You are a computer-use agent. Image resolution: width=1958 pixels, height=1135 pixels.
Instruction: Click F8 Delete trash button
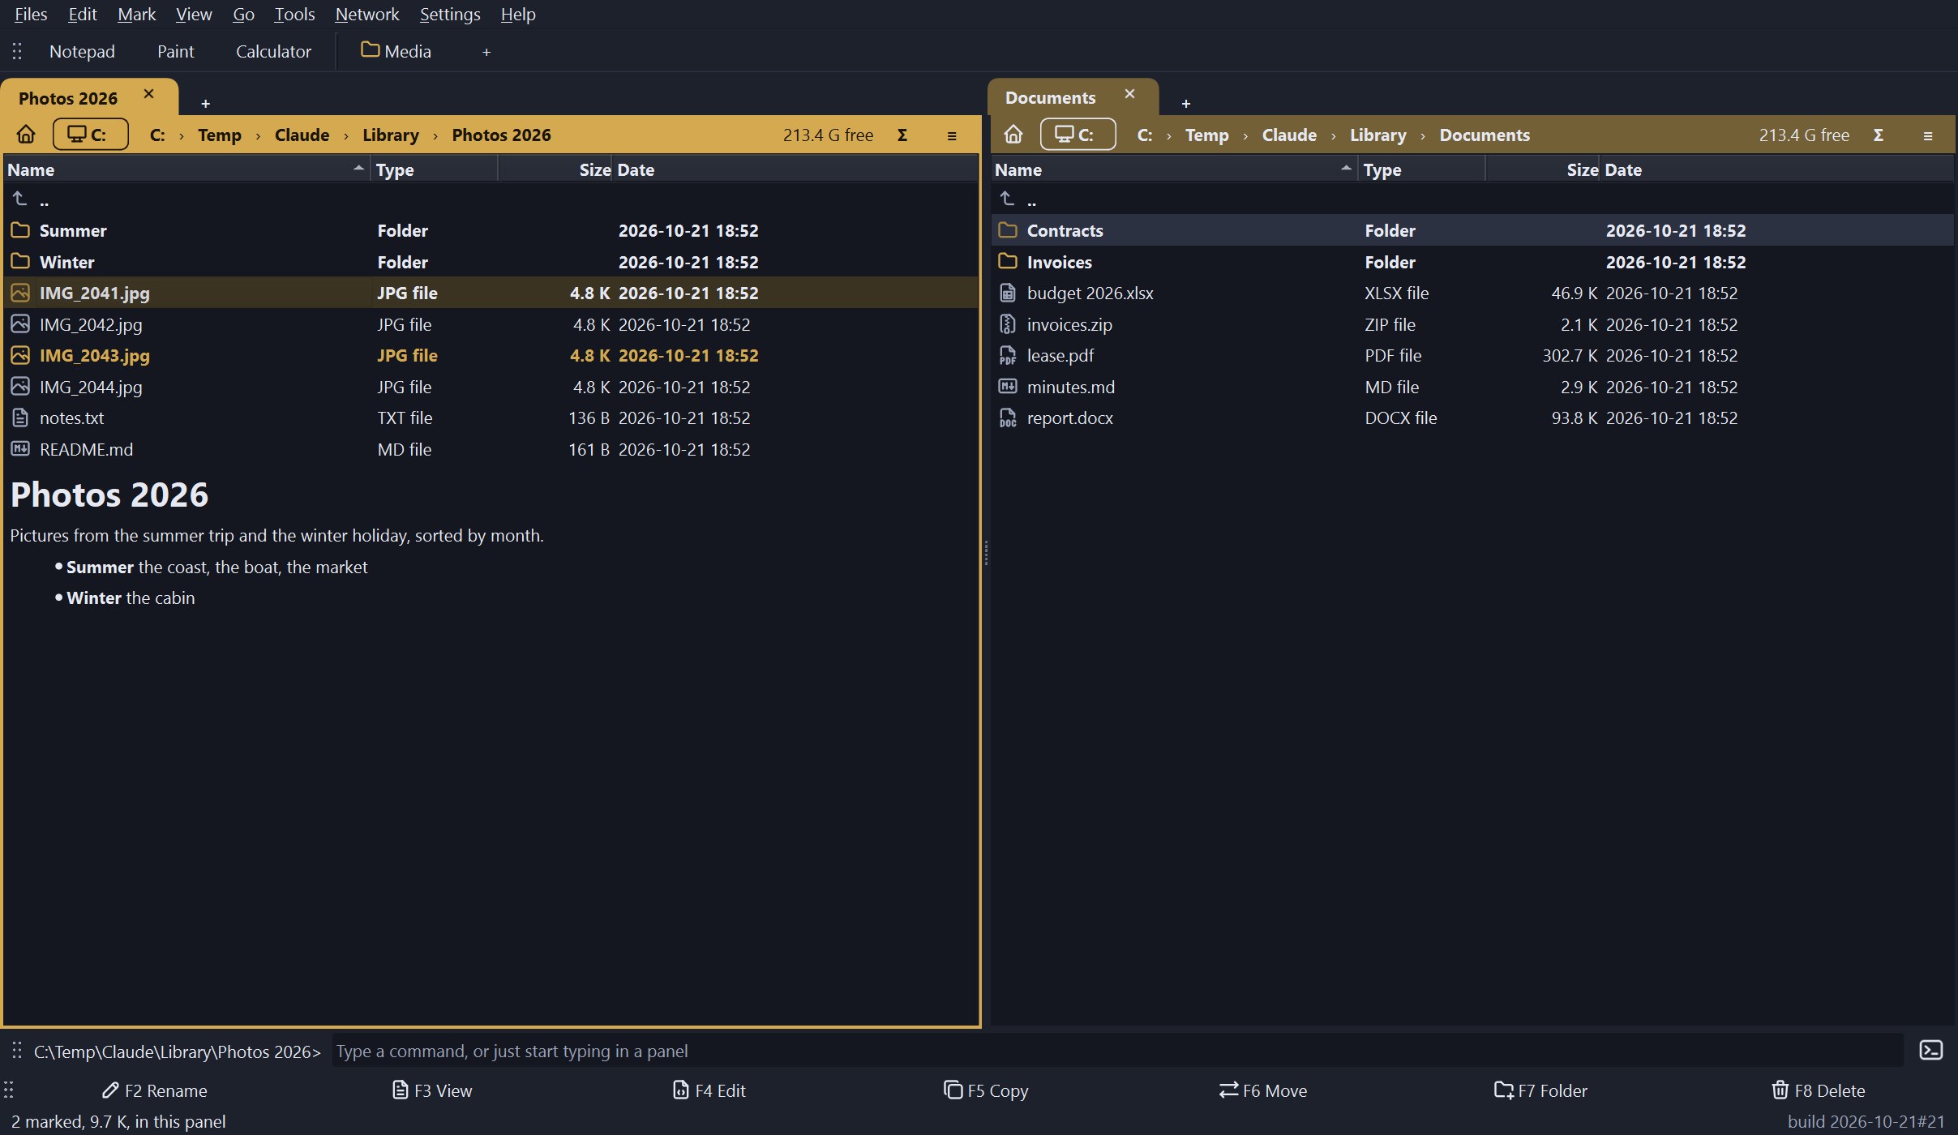coord(1818,1090)
